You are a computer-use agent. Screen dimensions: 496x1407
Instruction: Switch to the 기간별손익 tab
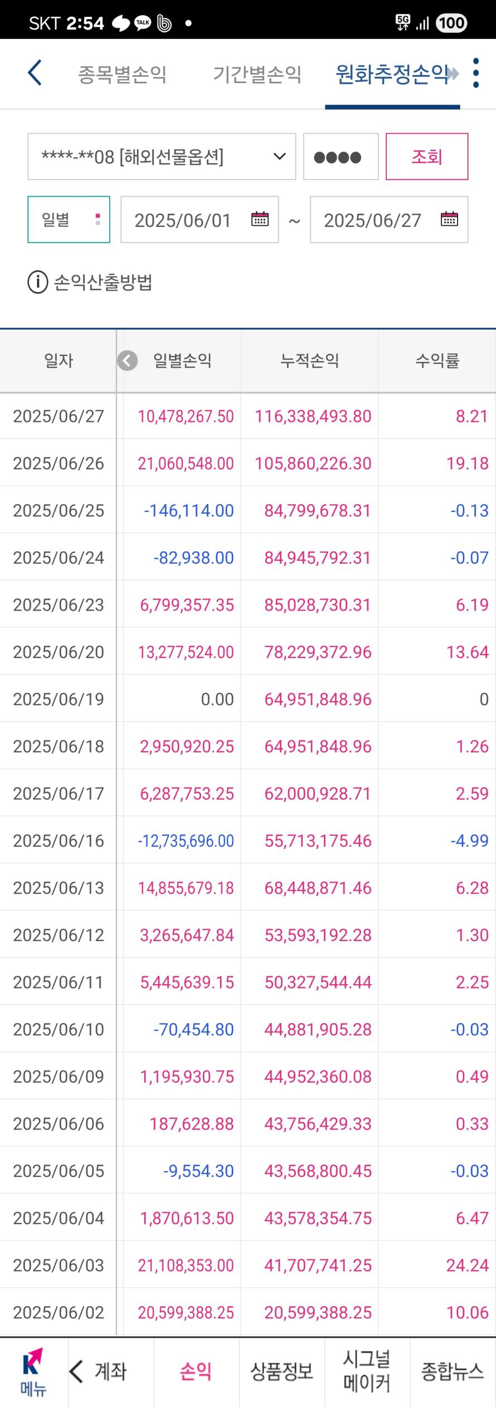point(257,74)
